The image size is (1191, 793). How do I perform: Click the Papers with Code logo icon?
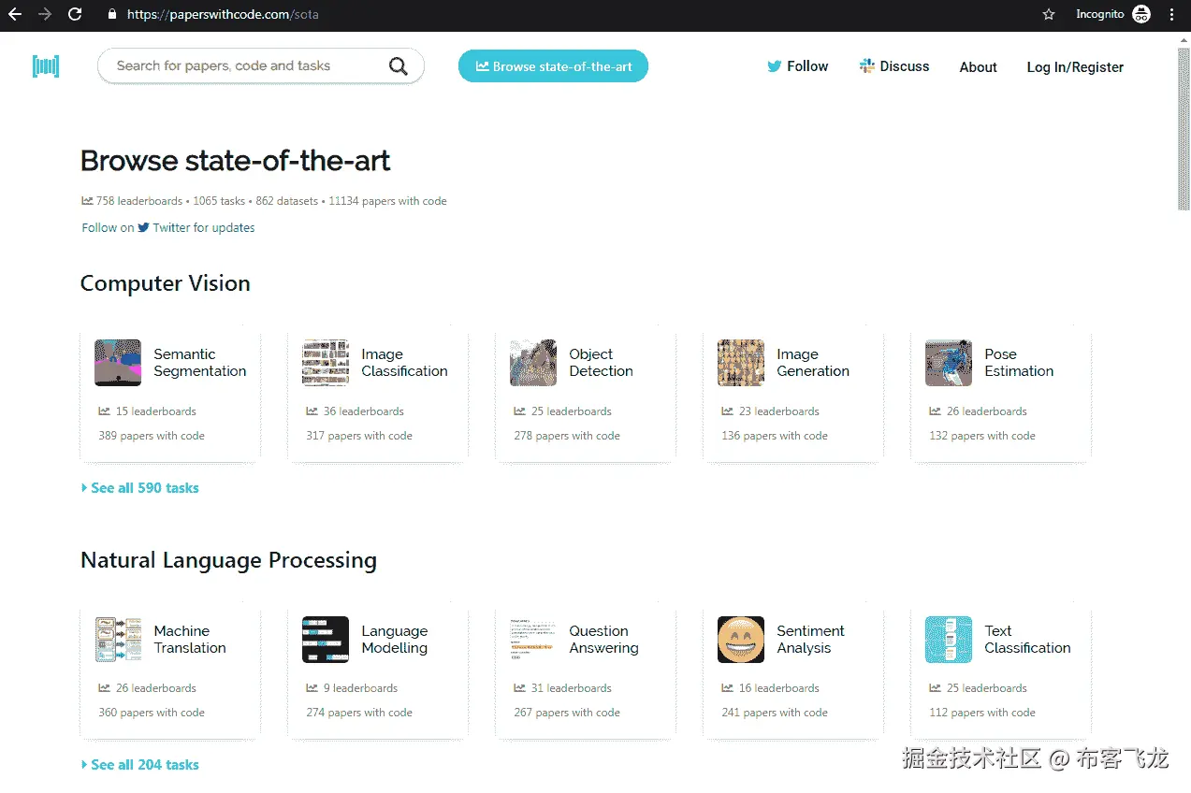[45, 66]
